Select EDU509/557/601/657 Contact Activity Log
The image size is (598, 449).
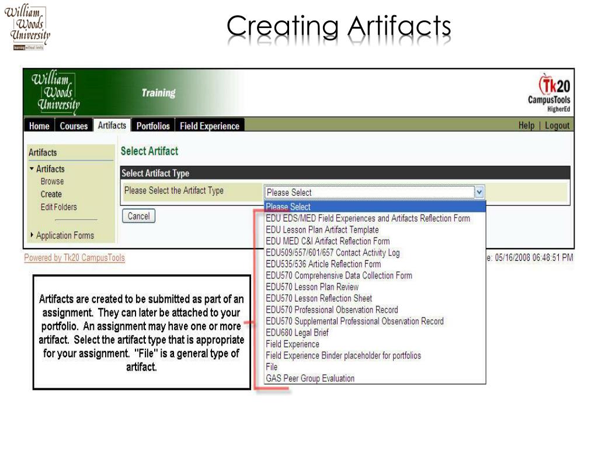pos(375,253)
